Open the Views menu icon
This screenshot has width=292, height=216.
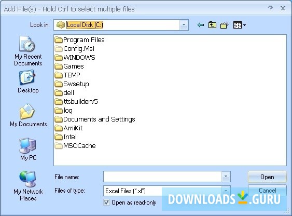coord(239,25)
